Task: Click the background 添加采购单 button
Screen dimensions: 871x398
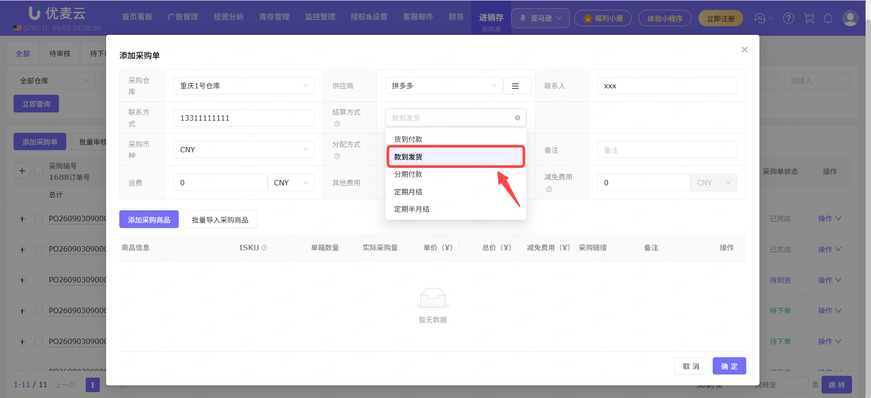Action: [x=40, y=141]
